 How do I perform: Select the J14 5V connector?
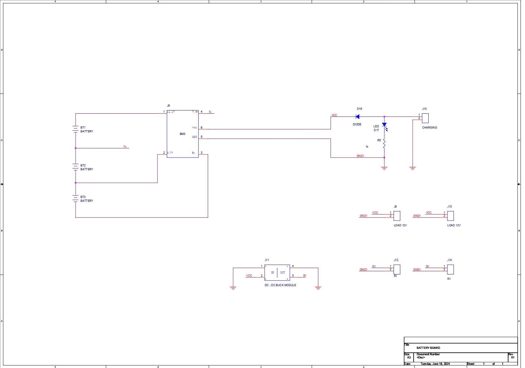coord(450,269)
